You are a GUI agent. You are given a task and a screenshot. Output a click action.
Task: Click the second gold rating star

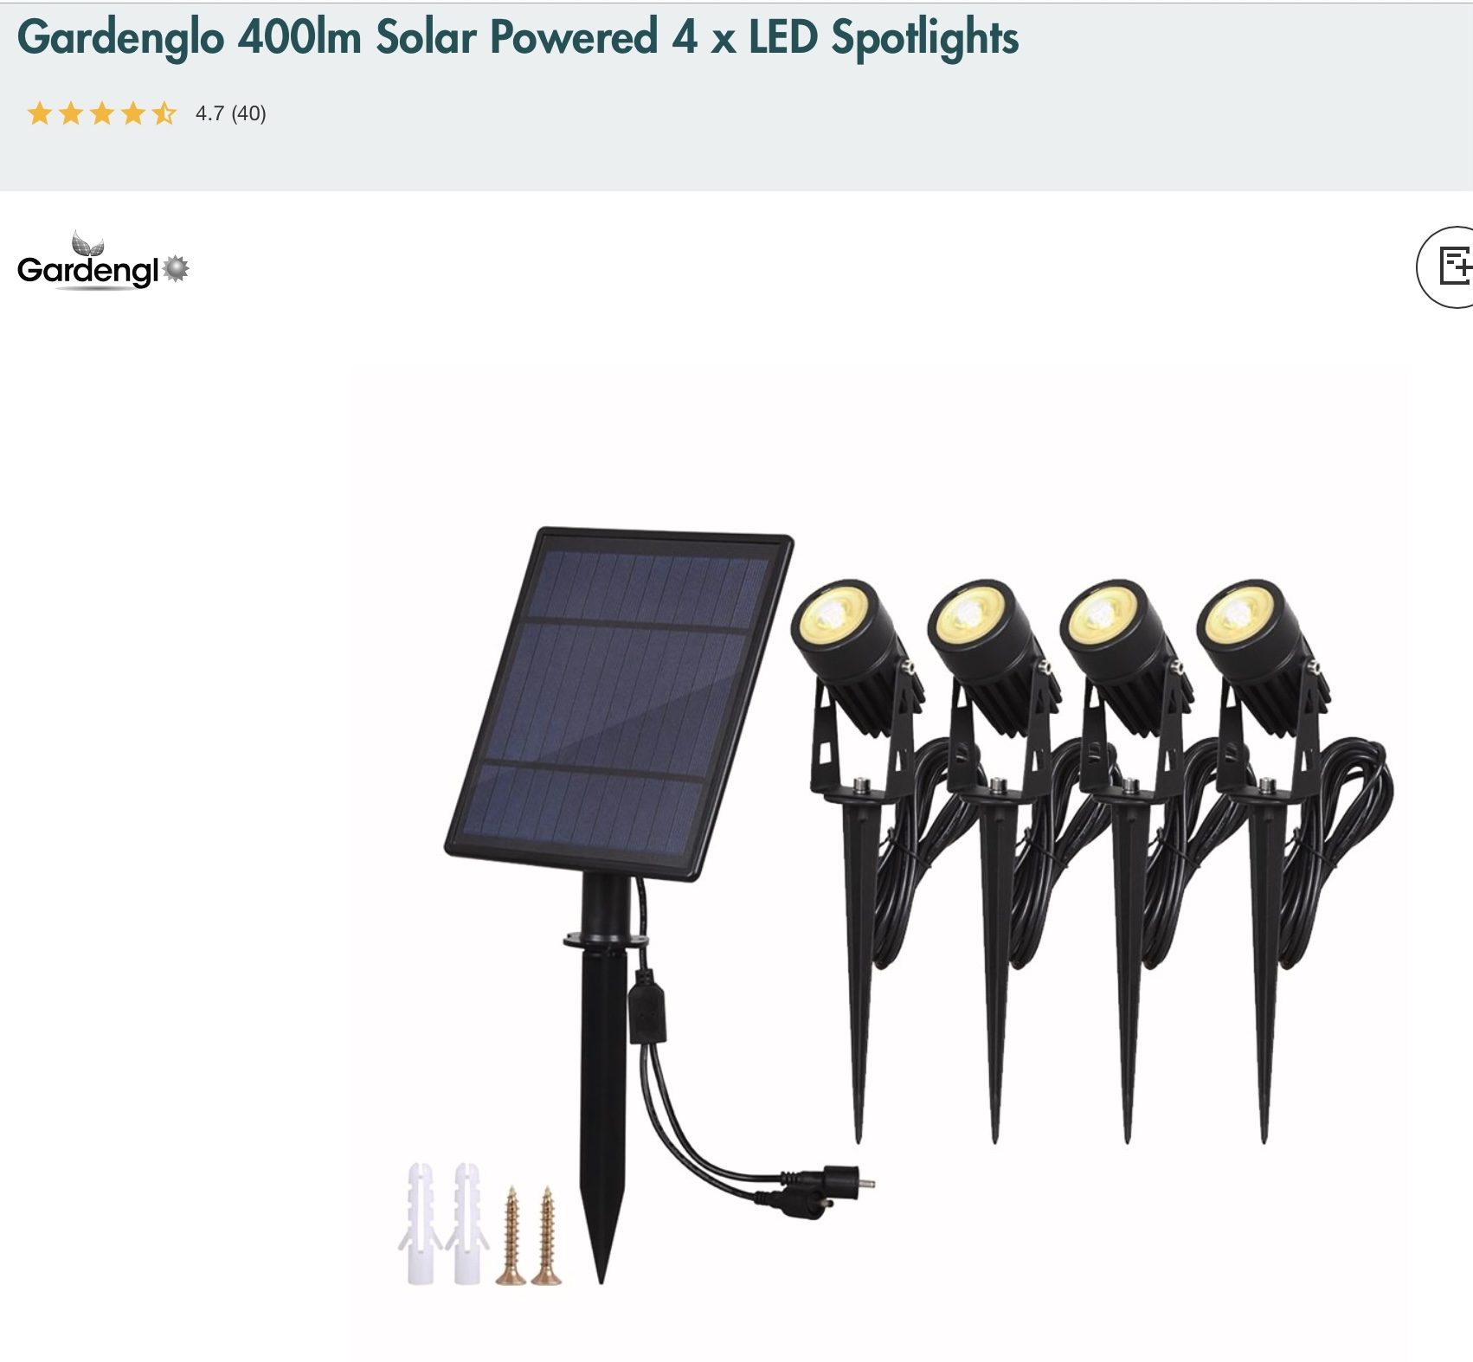click(x=71, y=113)
